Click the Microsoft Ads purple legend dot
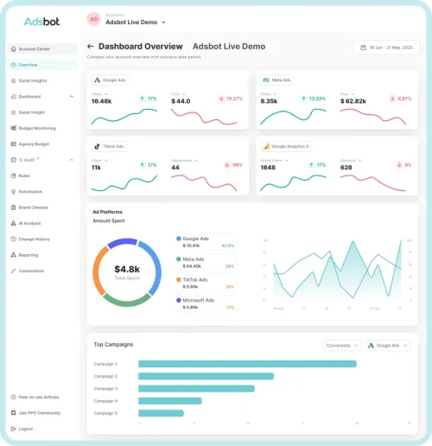Viewport: 432px width, 446px height. click(179, 300)
